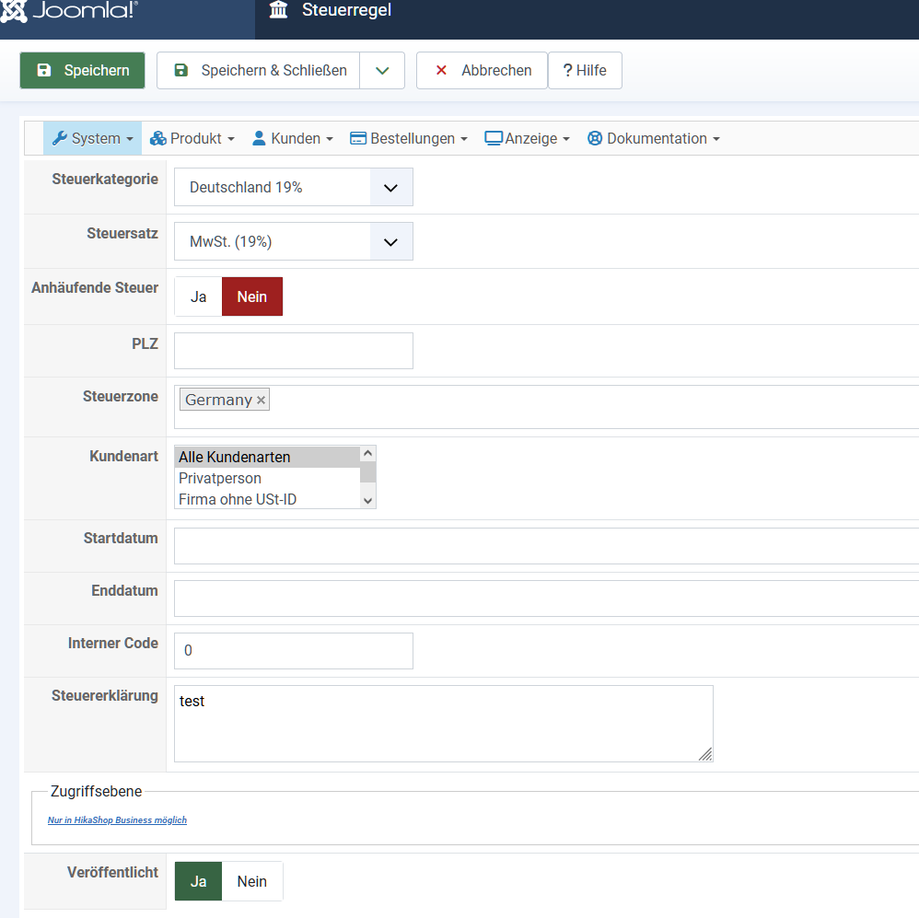Click the Joomla! logo icon
This screenshot has width=919, height=918.
coord(14,10)
